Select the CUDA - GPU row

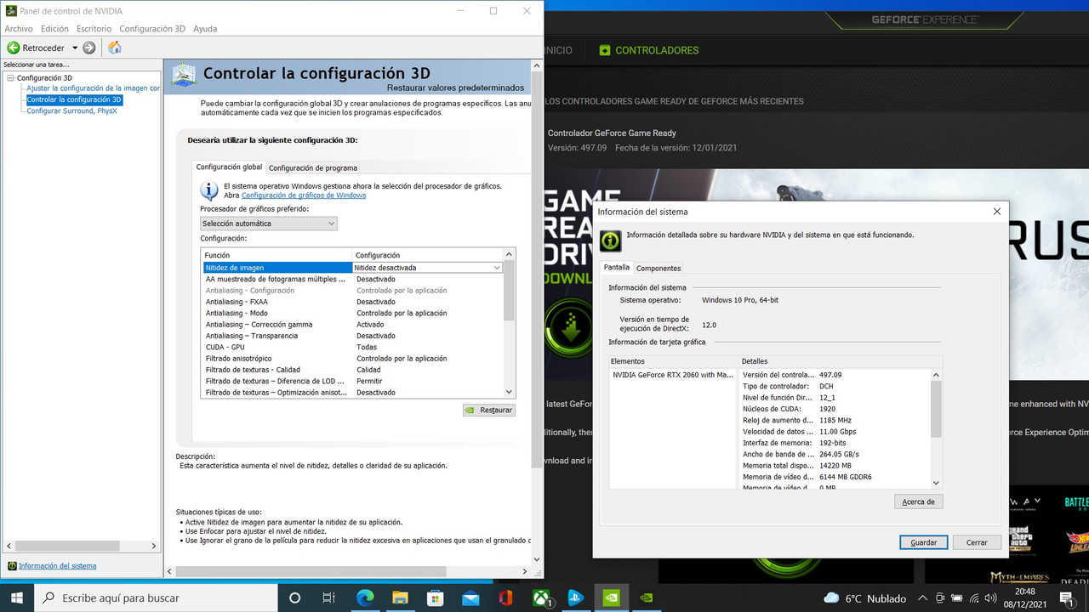tap(352, 347)
